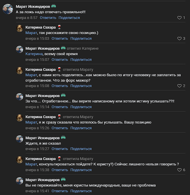The image size is (190, 195).
Task: Share Marat's 'Ждите, я же сказал' comment
Action: click(81, 149)
